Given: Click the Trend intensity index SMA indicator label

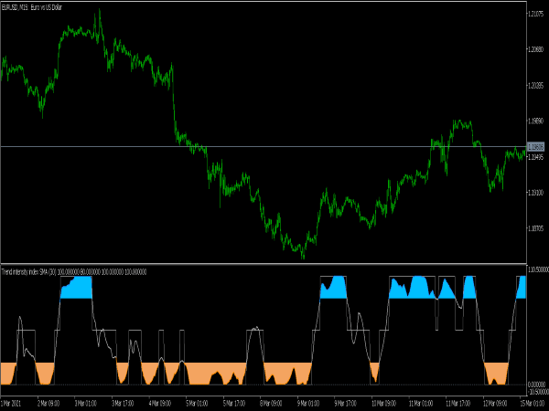Looking at the screenshot, I should [74, 272].
